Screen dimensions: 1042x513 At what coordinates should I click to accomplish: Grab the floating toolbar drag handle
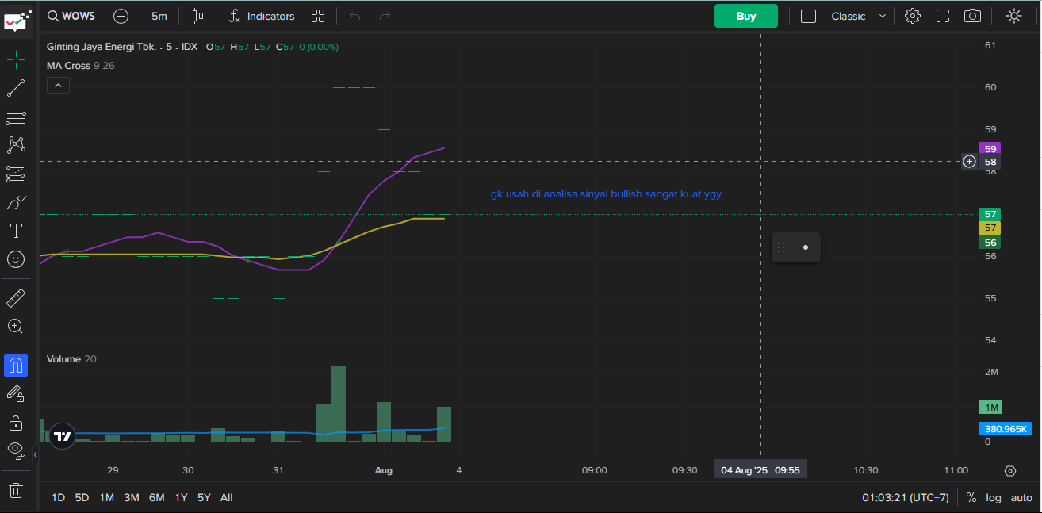coord(781,247)
